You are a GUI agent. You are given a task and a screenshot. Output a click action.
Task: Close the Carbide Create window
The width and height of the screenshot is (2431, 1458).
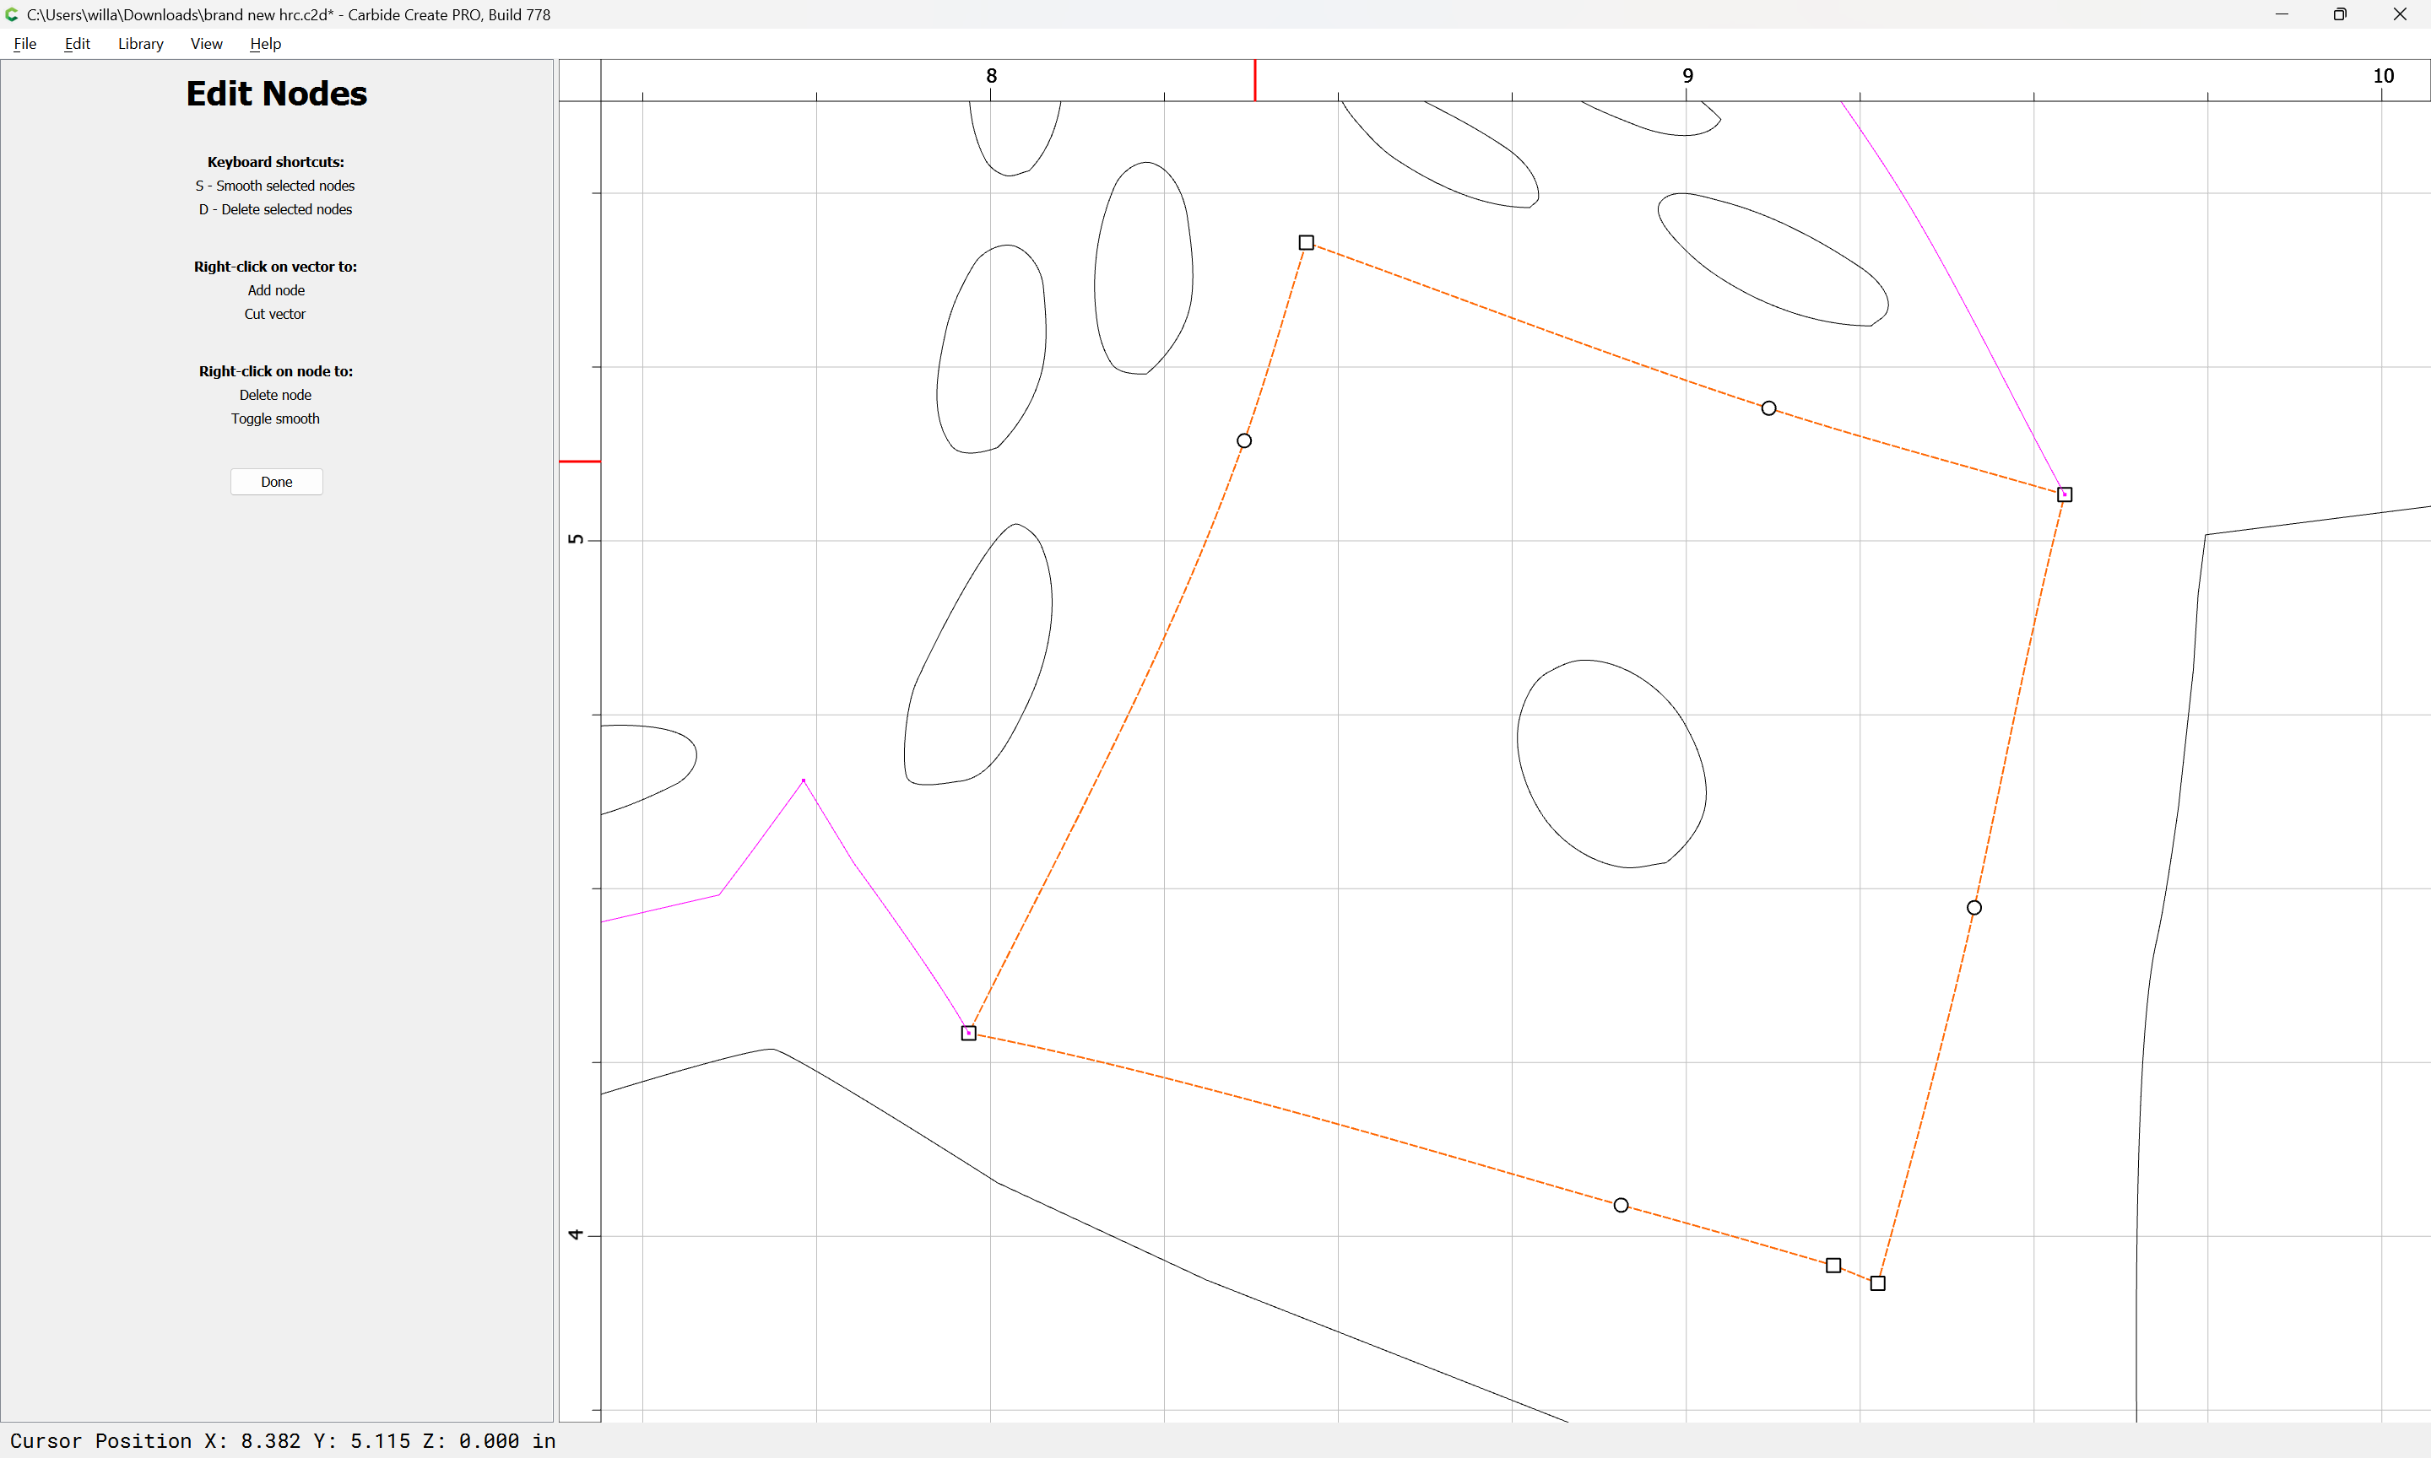pyautogui.click(x=2400, y=14)
